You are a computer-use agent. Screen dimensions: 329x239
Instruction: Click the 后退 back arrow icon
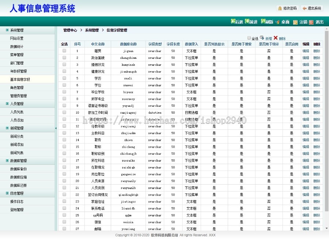pyautogui.click(x=233, y=22)
